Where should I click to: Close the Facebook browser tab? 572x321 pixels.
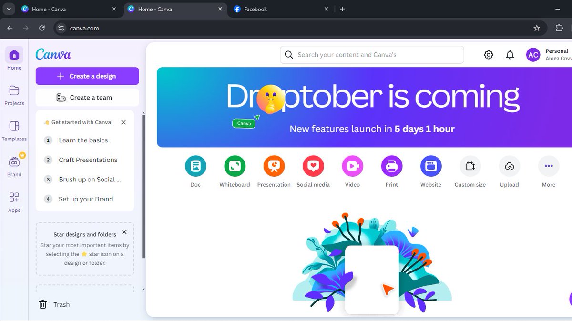tap(327, 9)
